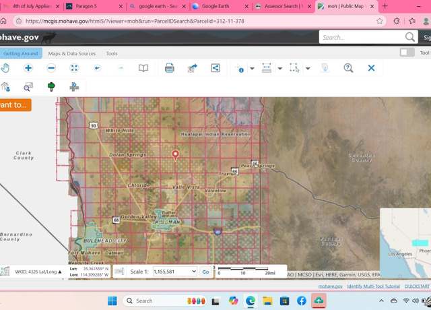Viewport: 431px width, 310px height.
Task: Click the green street sign icon
Action: pos(51,87)
